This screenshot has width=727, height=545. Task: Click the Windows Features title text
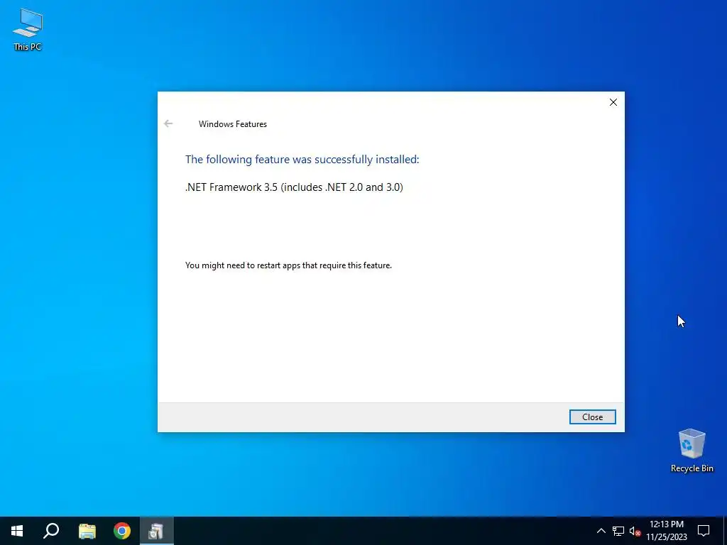[233, 124]
